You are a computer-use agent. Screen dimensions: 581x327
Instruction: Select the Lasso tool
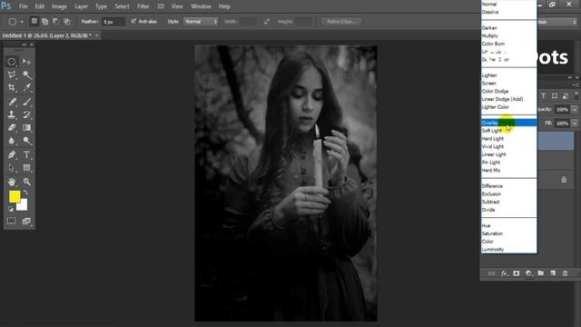(12, 74)
